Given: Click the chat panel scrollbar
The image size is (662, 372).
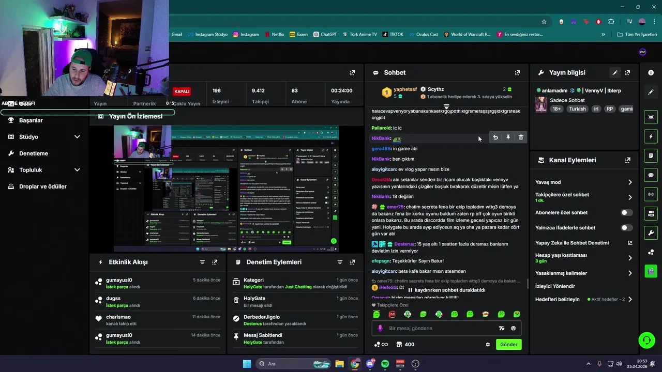Looking at the screenshot, I should pyautogui.click(x=527, y=283).
